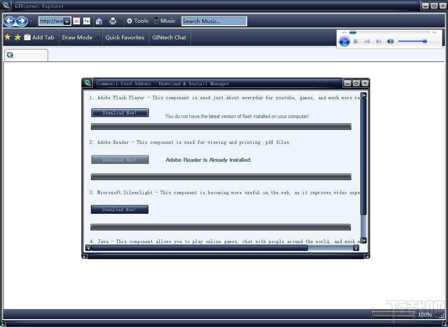Download Adobe Flash Player now
Screen dimensions: 448x327
click(x=120, y=113)
